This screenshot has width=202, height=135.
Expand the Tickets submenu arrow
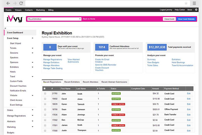[x=33, y=48]
